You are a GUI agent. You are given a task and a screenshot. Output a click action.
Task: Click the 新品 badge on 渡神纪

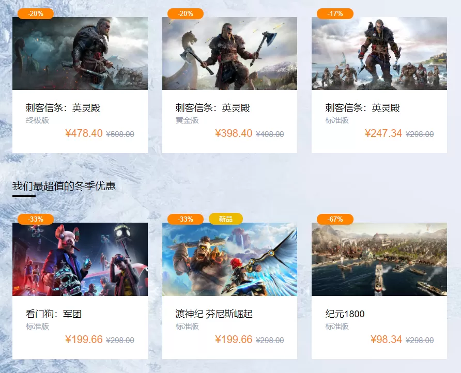[x=226, y=219]
